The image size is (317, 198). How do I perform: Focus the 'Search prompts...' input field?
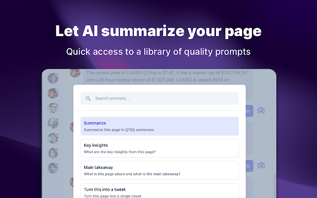coord(159,99)
